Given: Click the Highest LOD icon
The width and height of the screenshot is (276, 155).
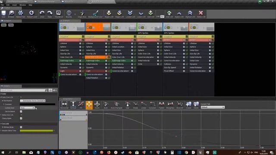Looking at the screenshot, I should (x=190, y=14).
